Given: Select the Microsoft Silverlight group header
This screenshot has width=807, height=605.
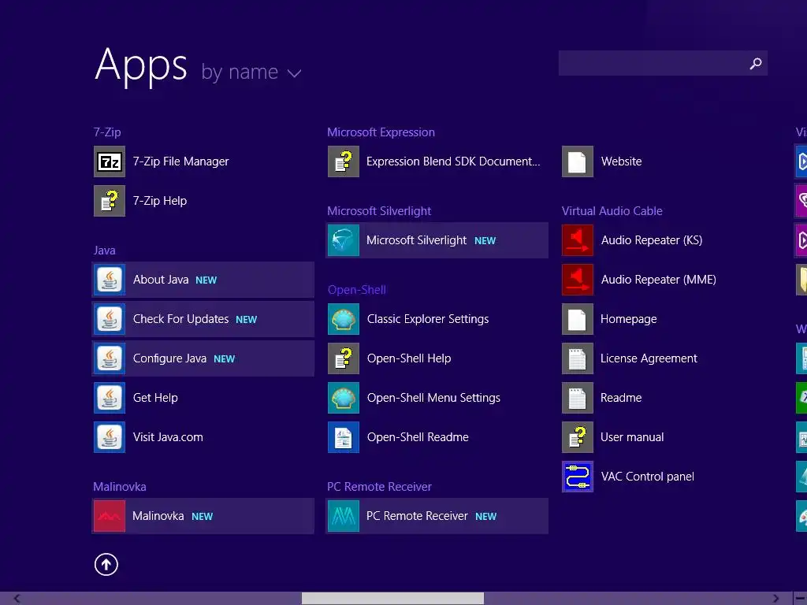Looking at the screenshot, I should [379, 211].
